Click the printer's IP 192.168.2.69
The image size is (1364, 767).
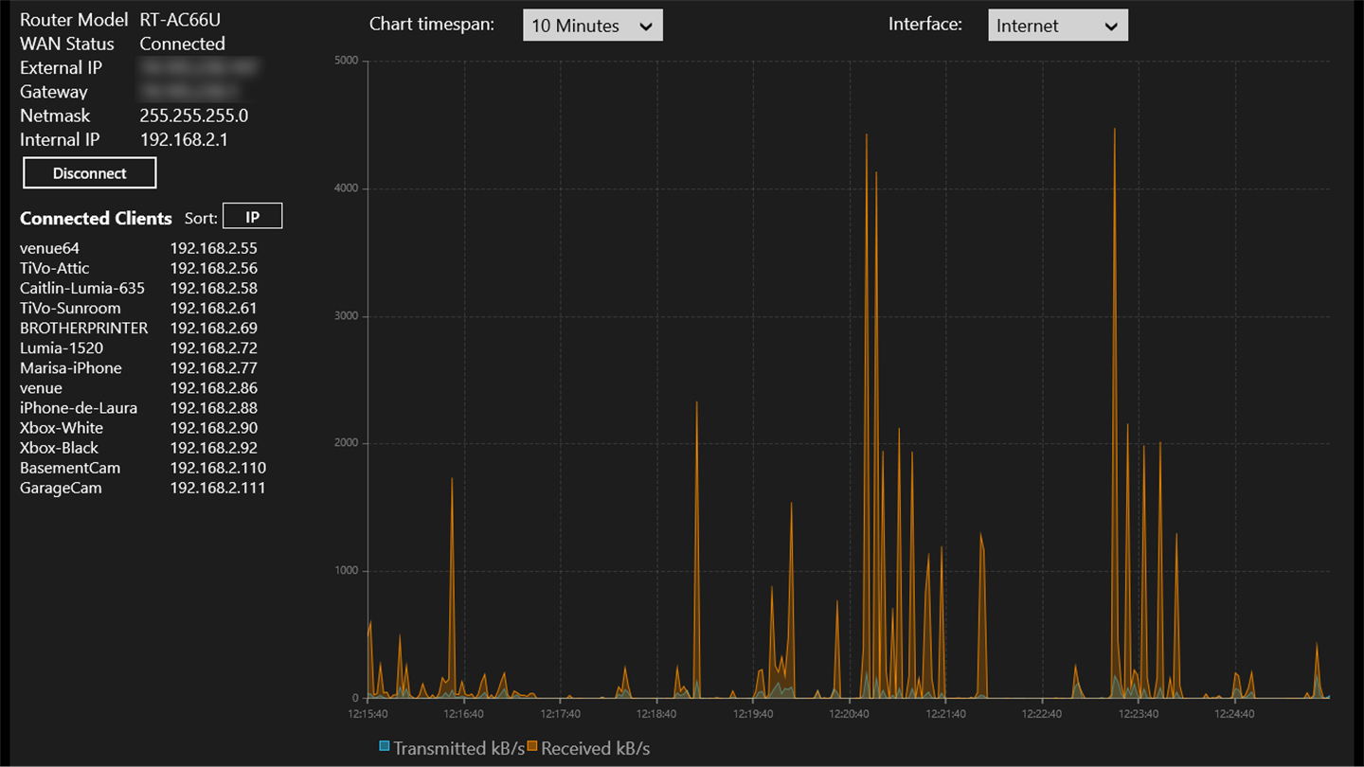(x=214, y=328)
